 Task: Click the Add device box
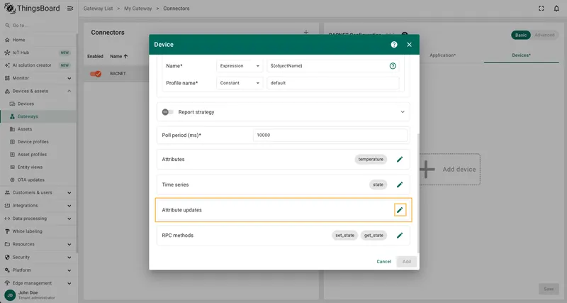(x=450, y=170)
